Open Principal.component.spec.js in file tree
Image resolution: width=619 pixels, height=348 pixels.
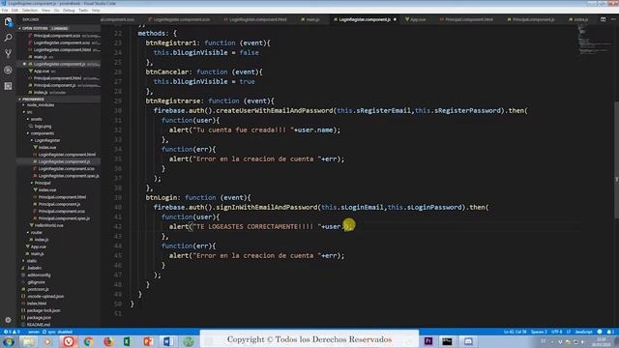click(x=64, y=218)
